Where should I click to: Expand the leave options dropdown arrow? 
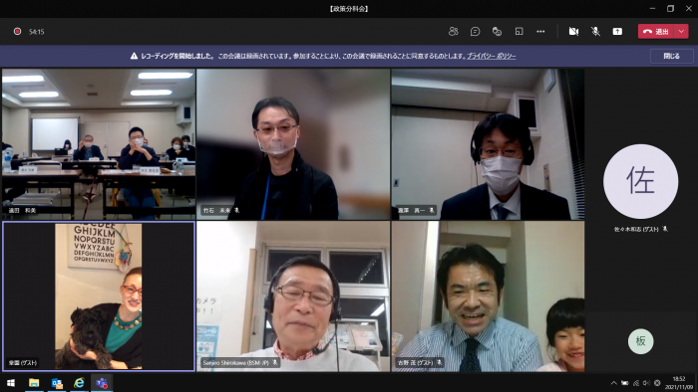click(681, 32)
